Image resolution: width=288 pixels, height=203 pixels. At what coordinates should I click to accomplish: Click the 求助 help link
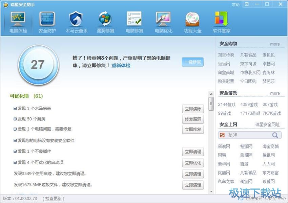point(236,5)
